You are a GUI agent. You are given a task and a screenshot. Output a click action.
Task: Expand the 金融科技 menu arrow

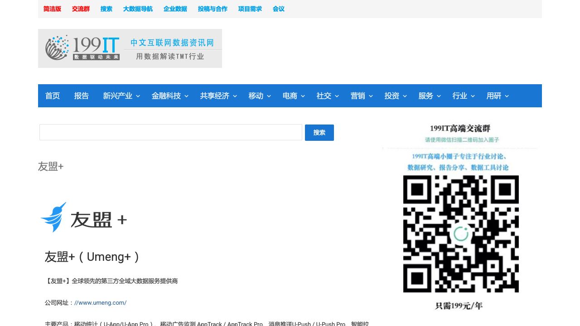187,96
